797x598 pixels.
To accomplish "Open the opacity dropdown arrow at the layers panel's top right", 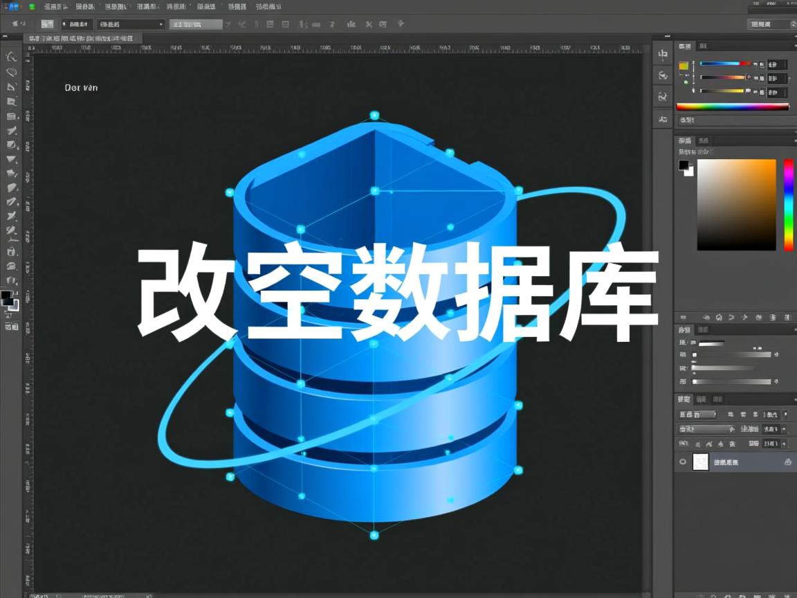I will (x=785, y=415).
